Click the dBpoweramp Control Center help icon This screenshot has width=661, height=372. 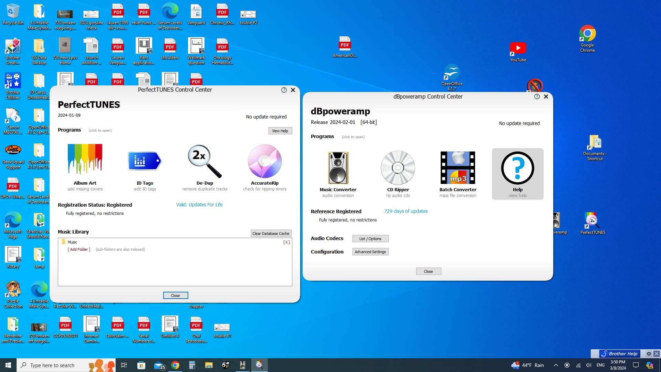(x=537, y=97)
